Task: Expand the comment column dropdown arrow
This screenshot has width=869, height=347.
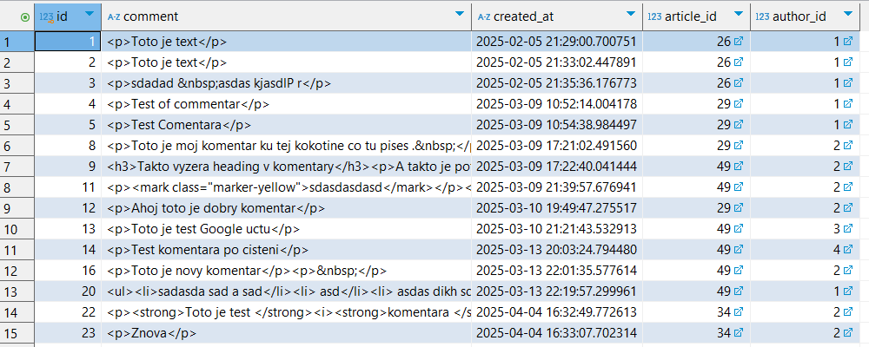Action: [459, 15]
